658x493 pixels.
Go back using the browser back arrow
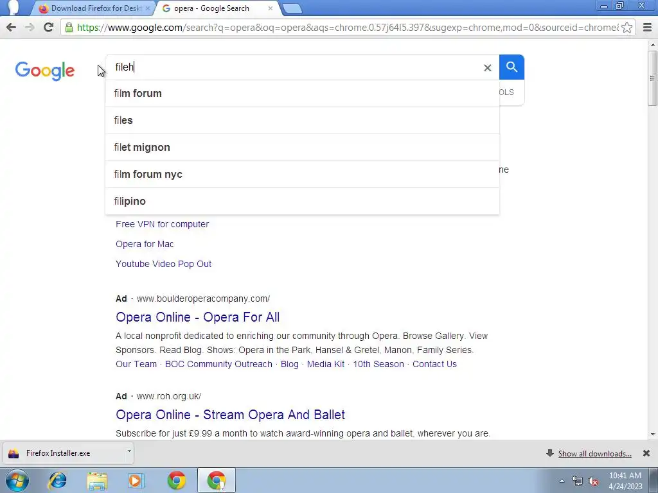point(12,28)
